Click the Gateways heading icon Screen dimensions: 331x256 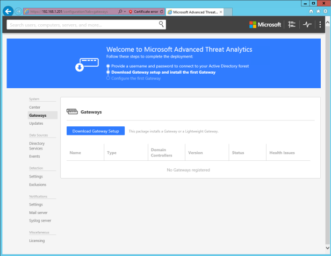point(72,111)
